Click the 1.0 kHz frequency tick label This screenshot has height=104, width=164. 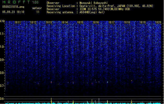tap(2, 47)
